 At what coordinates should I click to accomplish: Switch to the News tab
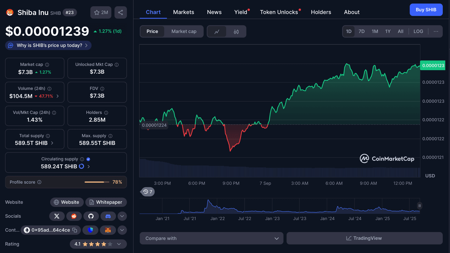click(214, 12)
